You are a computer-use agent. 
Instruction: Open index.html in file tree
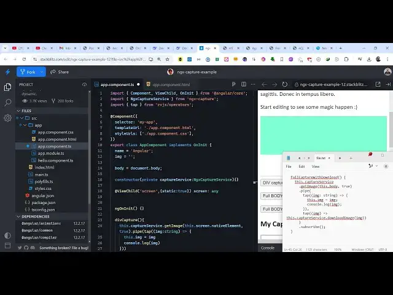click(x=44, y=167)
